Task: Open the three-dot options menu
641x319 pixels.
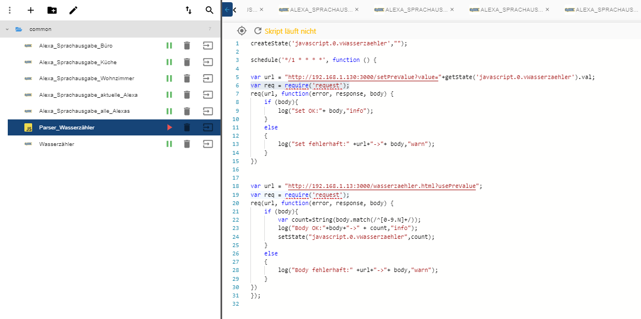Action: (10, 10)
